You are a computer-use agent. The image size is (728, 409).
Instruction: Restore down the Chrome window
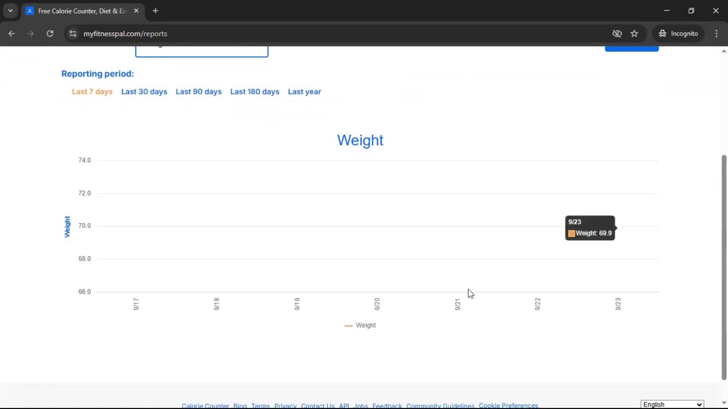pos(691,11)
